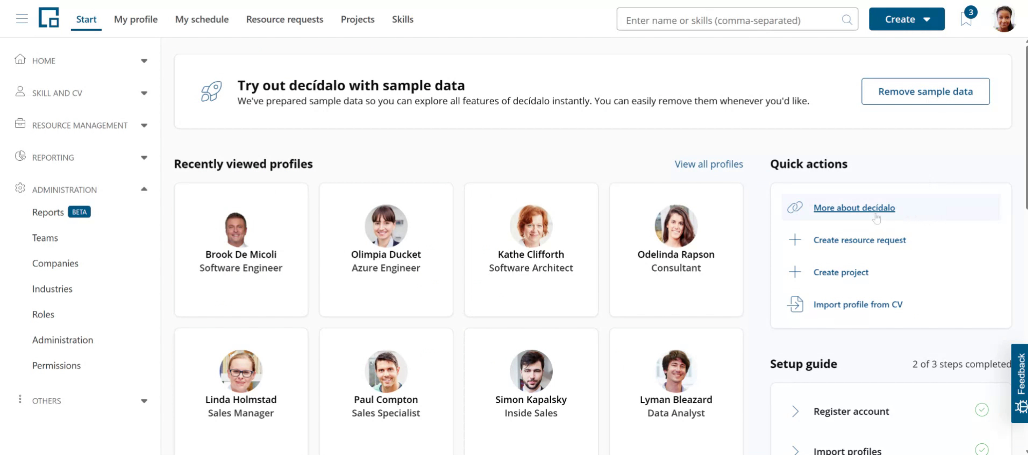Expand the SKILL AND CV section arrow
Screen dimensions: 1028x455
(144, 93)
